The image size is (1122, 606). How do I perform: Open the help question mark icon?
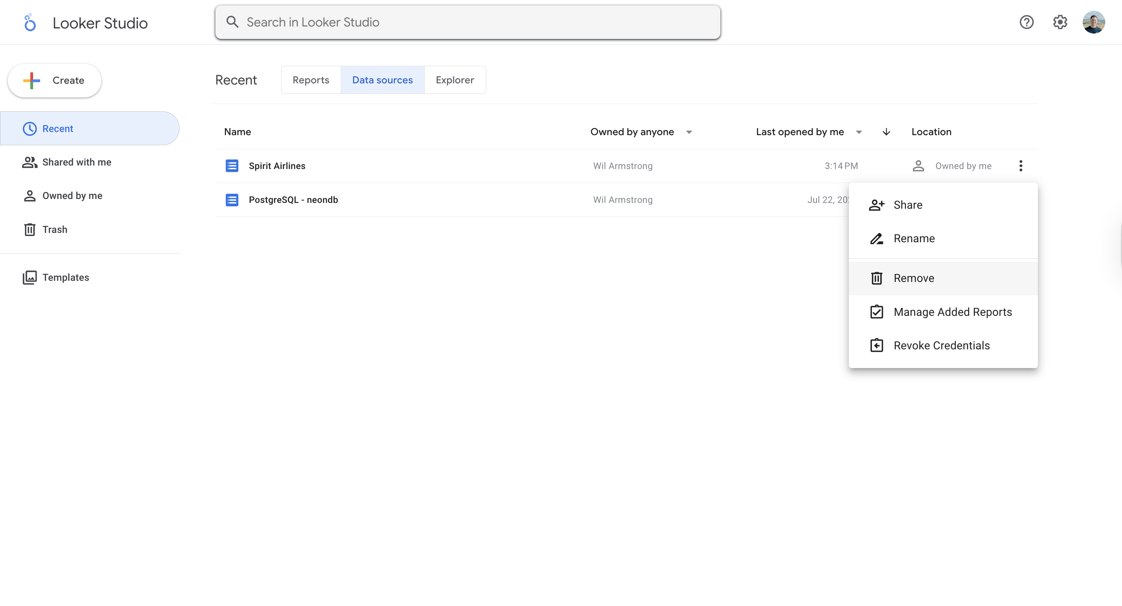coord(1026,22)
